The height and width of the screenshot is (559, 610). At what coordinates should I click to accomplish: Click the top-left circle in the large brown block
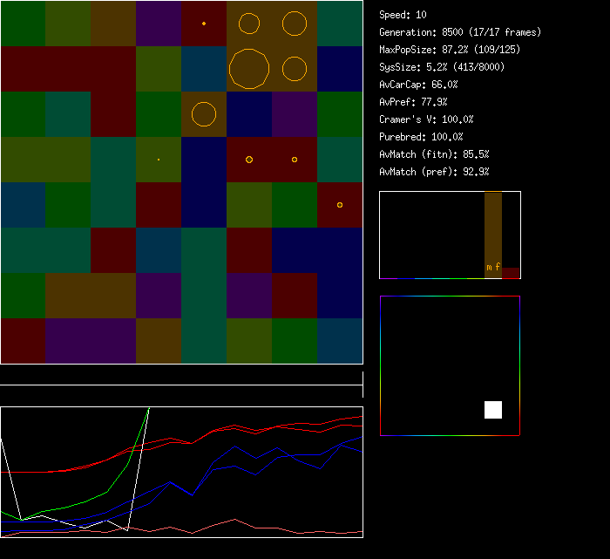coord(249,24)
